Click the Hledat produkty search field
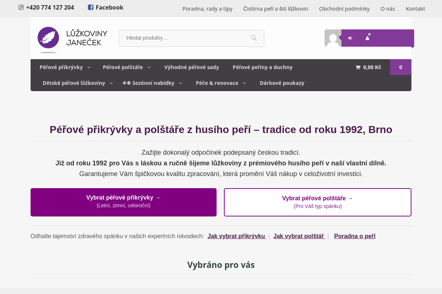Viewport: 442px width, 294px height. pyautogui.click(x=184, y=38)
